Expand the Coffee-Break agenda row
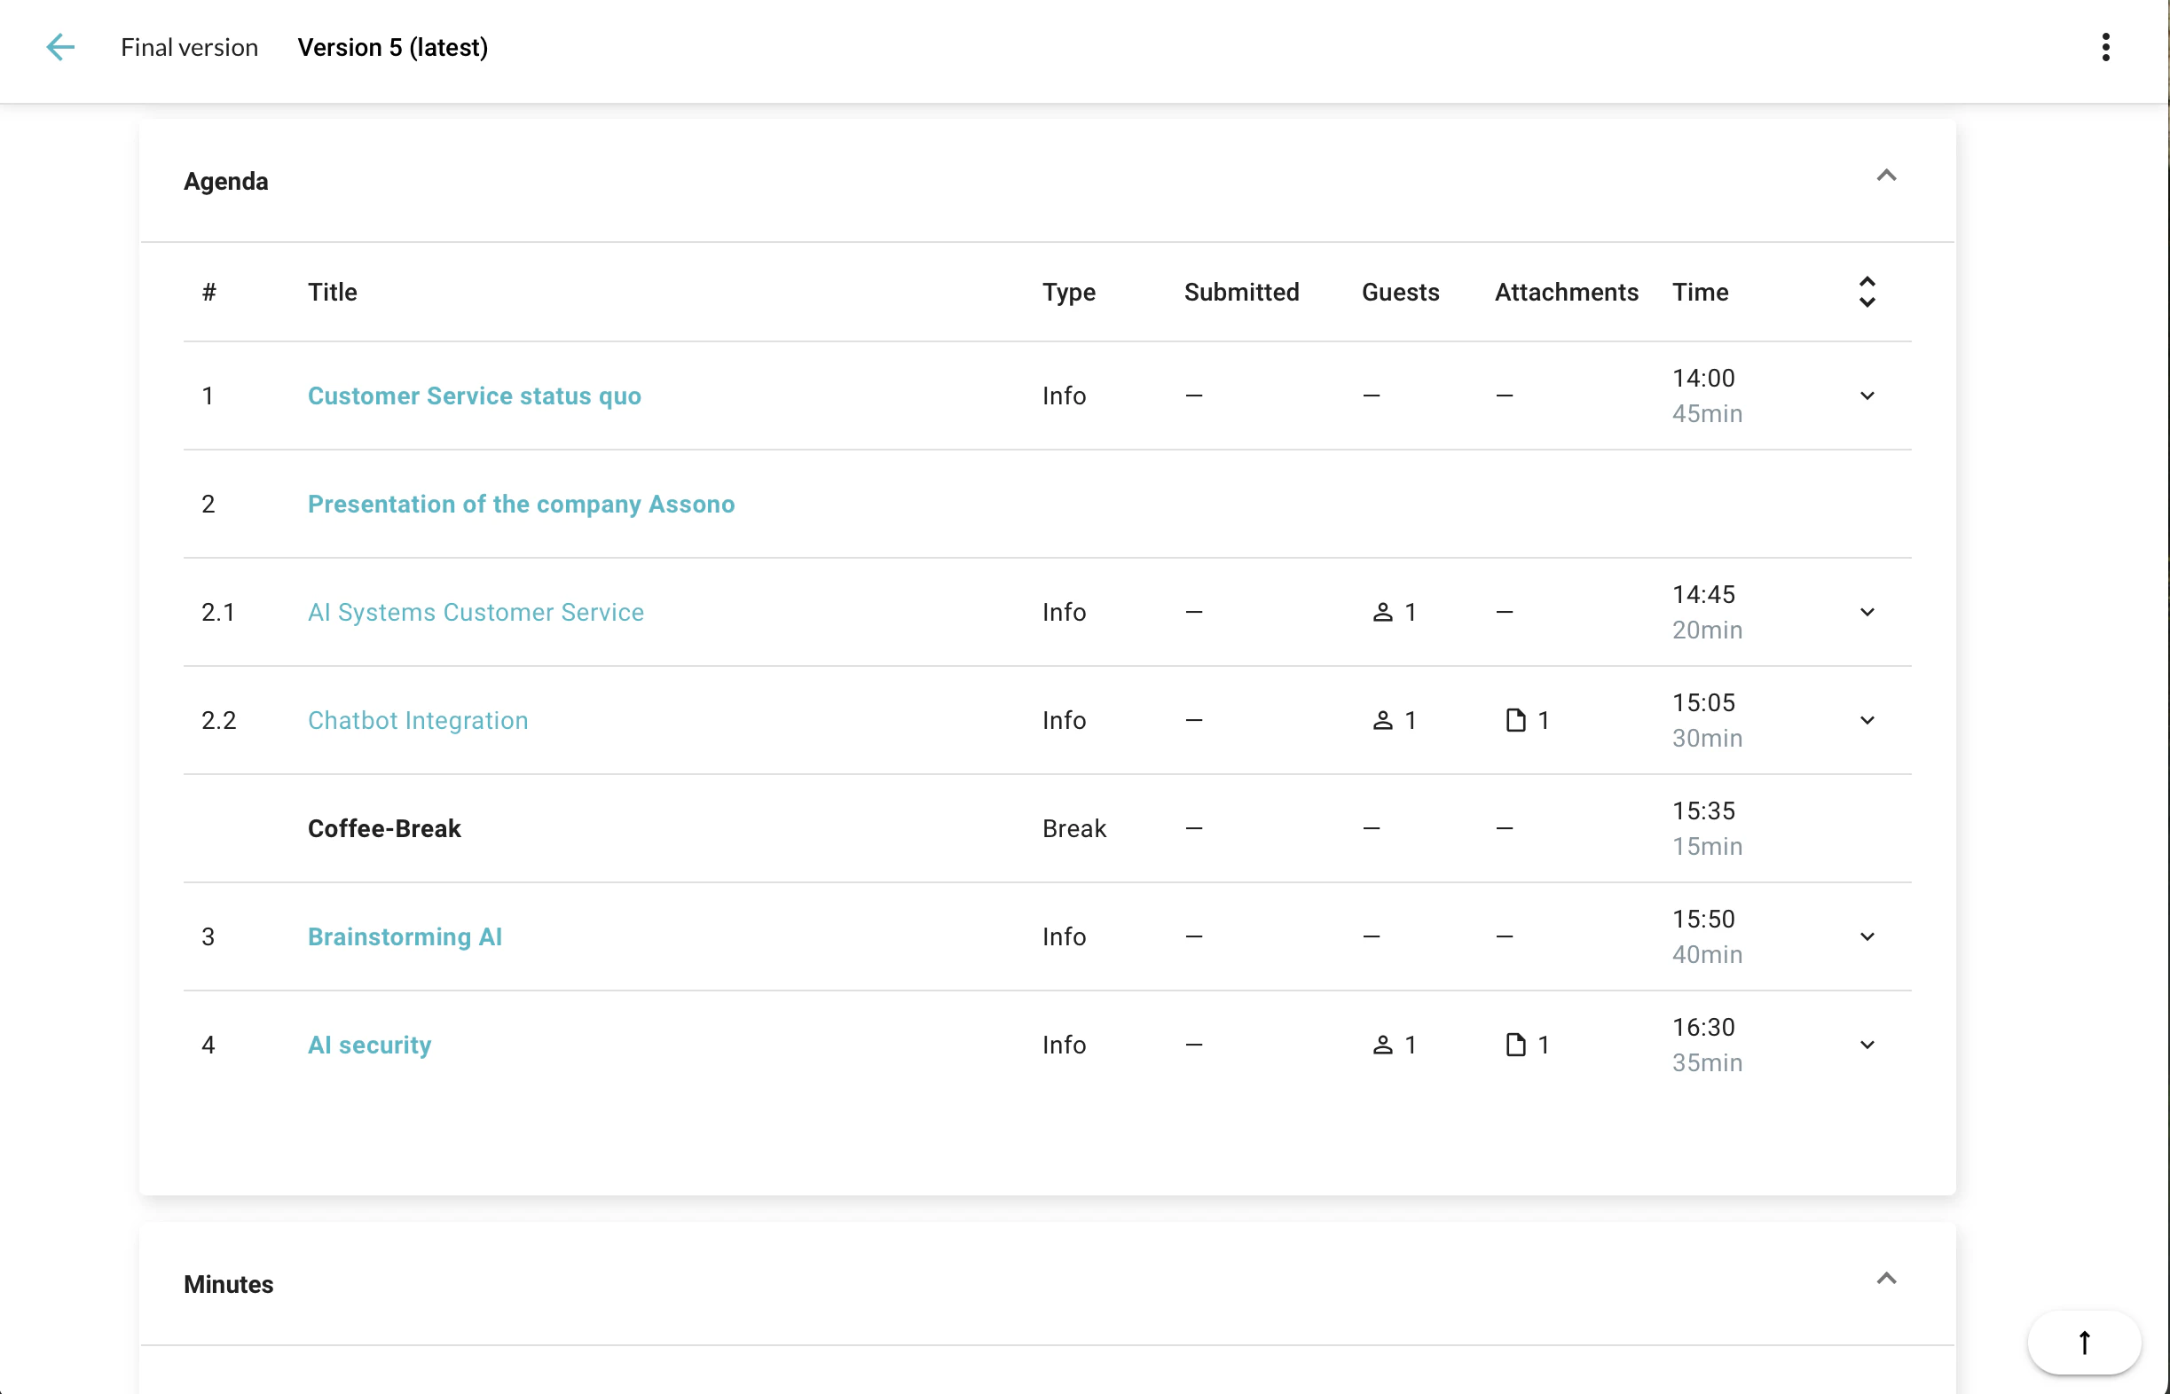The height and width of the screenshot is (1394, 2170). (1867, 827)
